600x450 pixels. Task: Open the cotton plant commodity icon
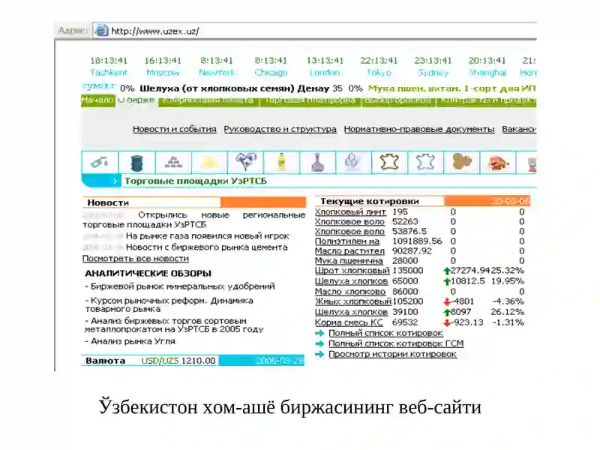[245, 162]
